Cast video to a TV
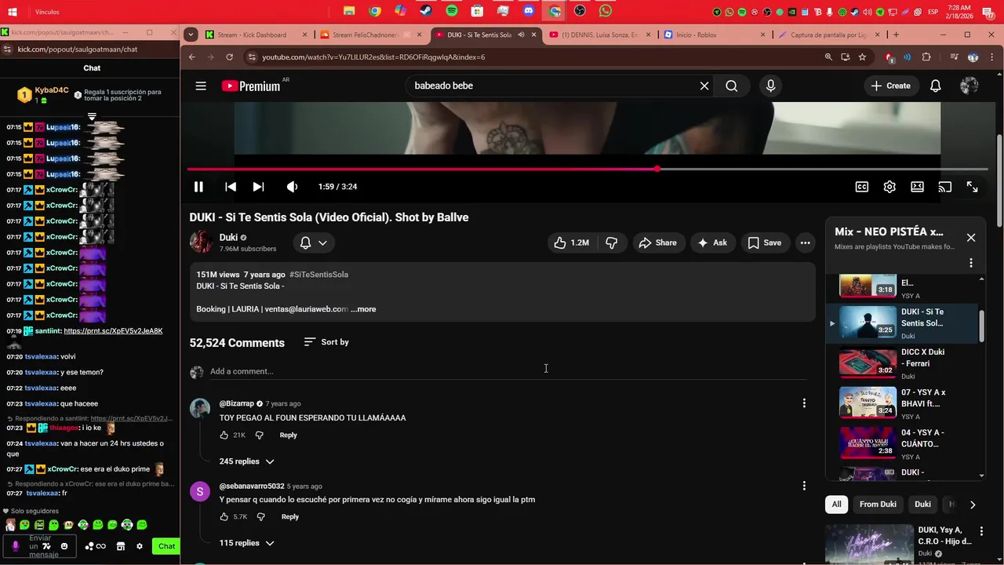 point(944,187)
